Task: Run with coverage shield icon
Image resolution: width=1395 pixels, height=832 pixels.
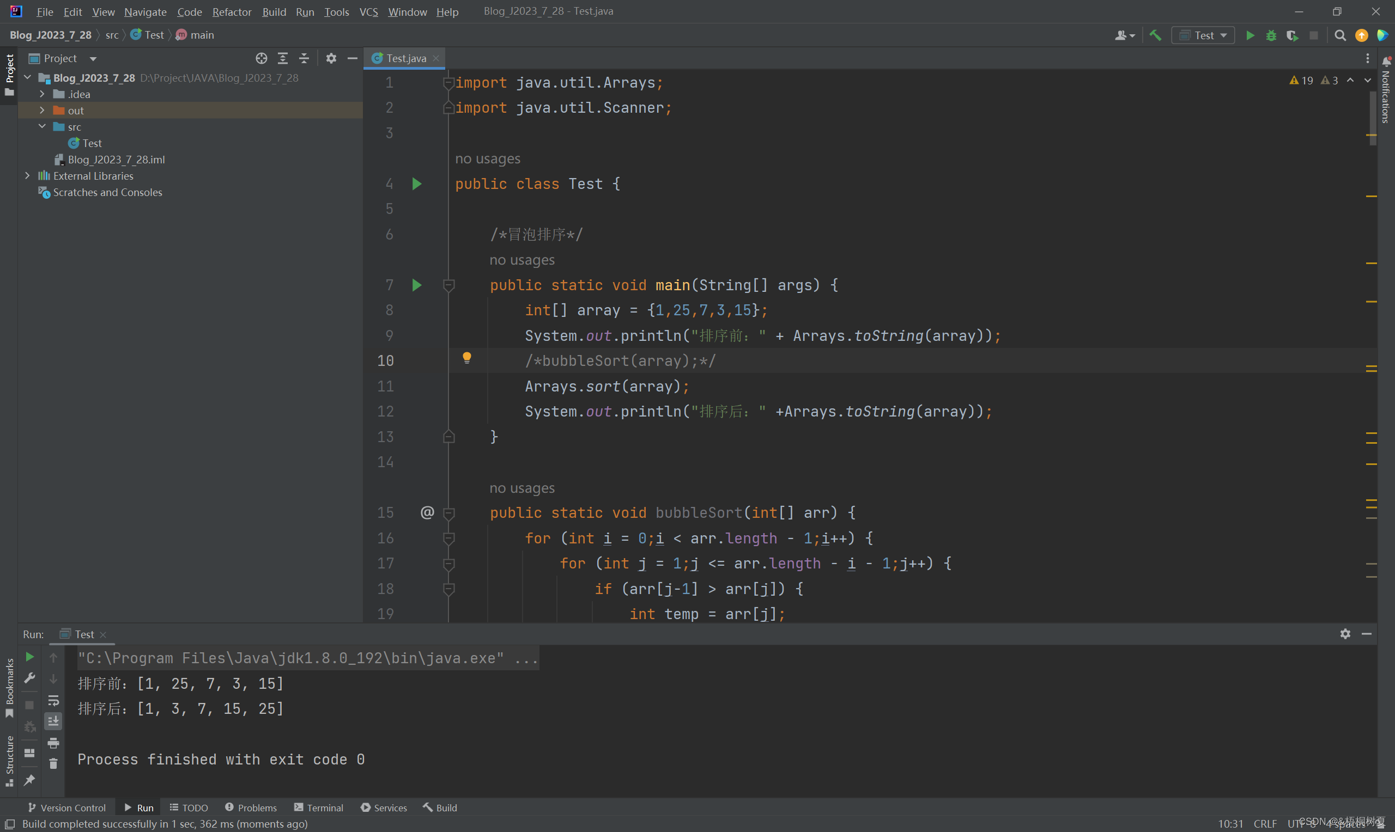Action: click(x=1293, y=35)
